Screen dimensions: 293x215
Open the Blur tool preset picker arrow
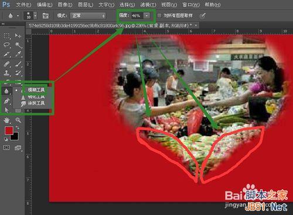coord(18,16)
